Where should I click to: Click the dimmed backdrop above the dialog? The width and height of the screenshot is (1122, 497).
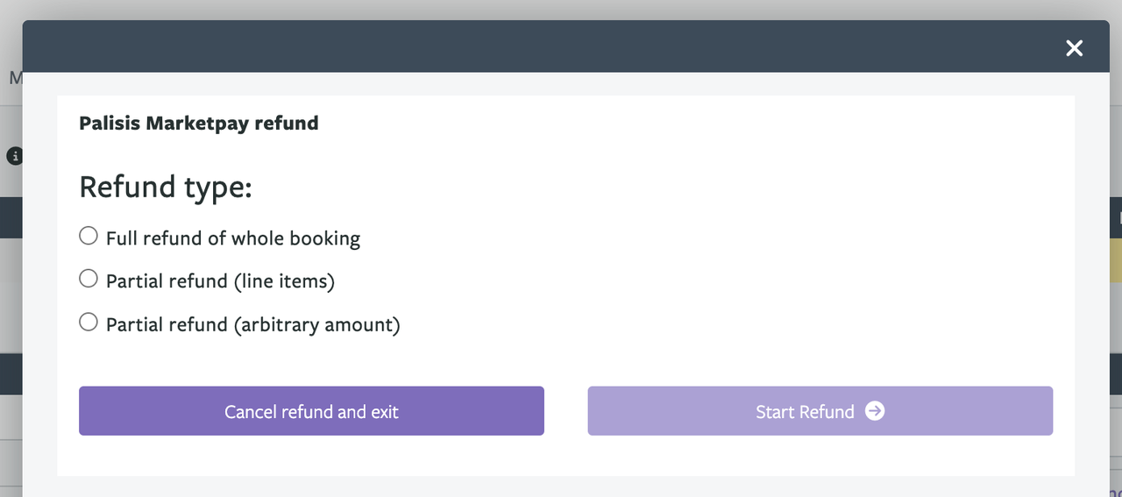click(561, 9)
